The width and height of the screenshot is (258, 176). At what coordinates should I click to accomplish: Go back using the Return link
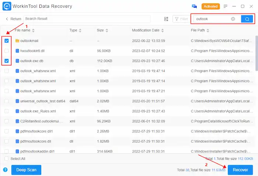click(13, 19)
